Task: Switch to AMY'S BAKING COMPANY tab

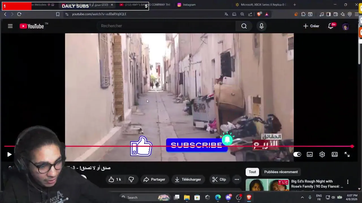Action: click(145, 5)
